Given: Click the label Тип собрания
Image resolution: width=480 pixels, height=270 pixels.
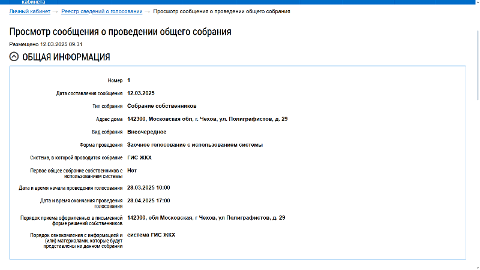Looking at the screenshot, I should 107,106.
